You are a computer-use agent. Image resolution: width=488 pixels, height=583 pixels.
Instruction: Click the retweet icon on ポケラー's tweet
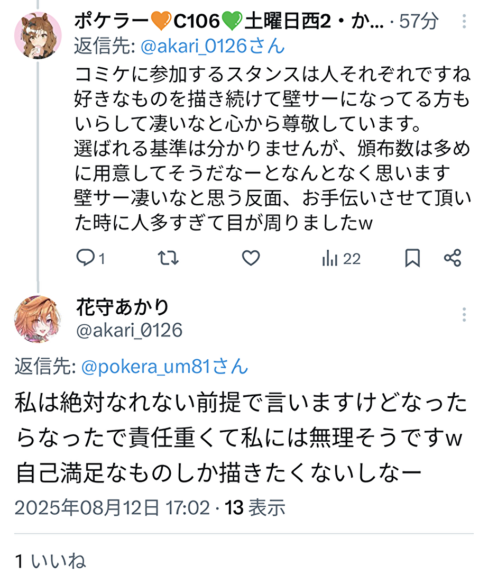(169, 258)
